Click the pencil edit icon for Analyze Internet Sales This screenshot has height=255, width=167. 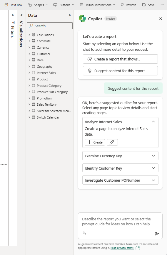[x=112, y=142]
